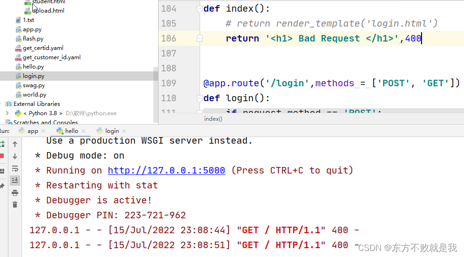Expand the Python 3.8 interpreter node
This screenshot has height=257, width=464.
click(7, 113)
